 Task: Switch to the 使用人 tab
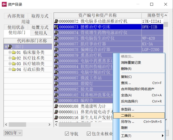pyautogui.click(x=41, y=33)
